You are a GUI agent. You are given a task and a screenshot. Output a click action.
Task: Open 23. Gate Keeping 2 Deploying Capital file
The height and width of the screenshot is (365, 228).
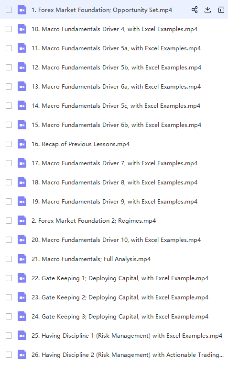pyautogui.click(x=120, y=297)
